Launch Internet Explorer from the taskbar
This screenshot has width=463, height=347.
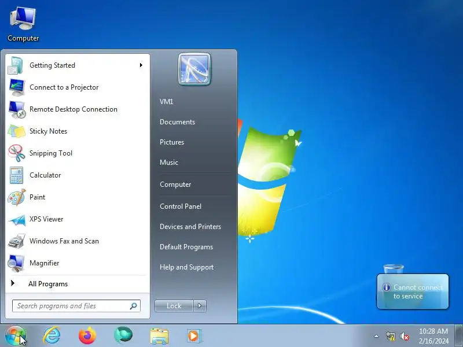click(x=52, y=335)
